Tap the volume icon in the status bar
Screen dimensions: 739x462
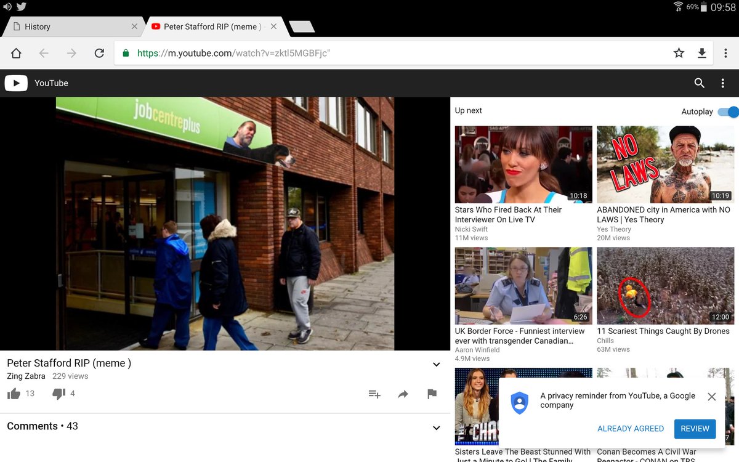tap(7, 7)
